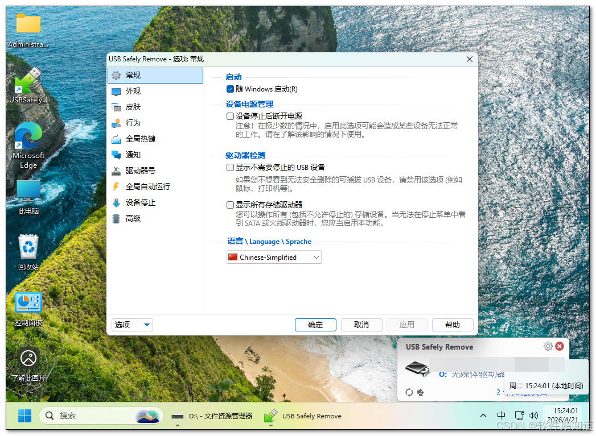Open the Chinese-Simplified language dropdown
Image resolution: width=596 pixels, height=436 pixels.
274,258
